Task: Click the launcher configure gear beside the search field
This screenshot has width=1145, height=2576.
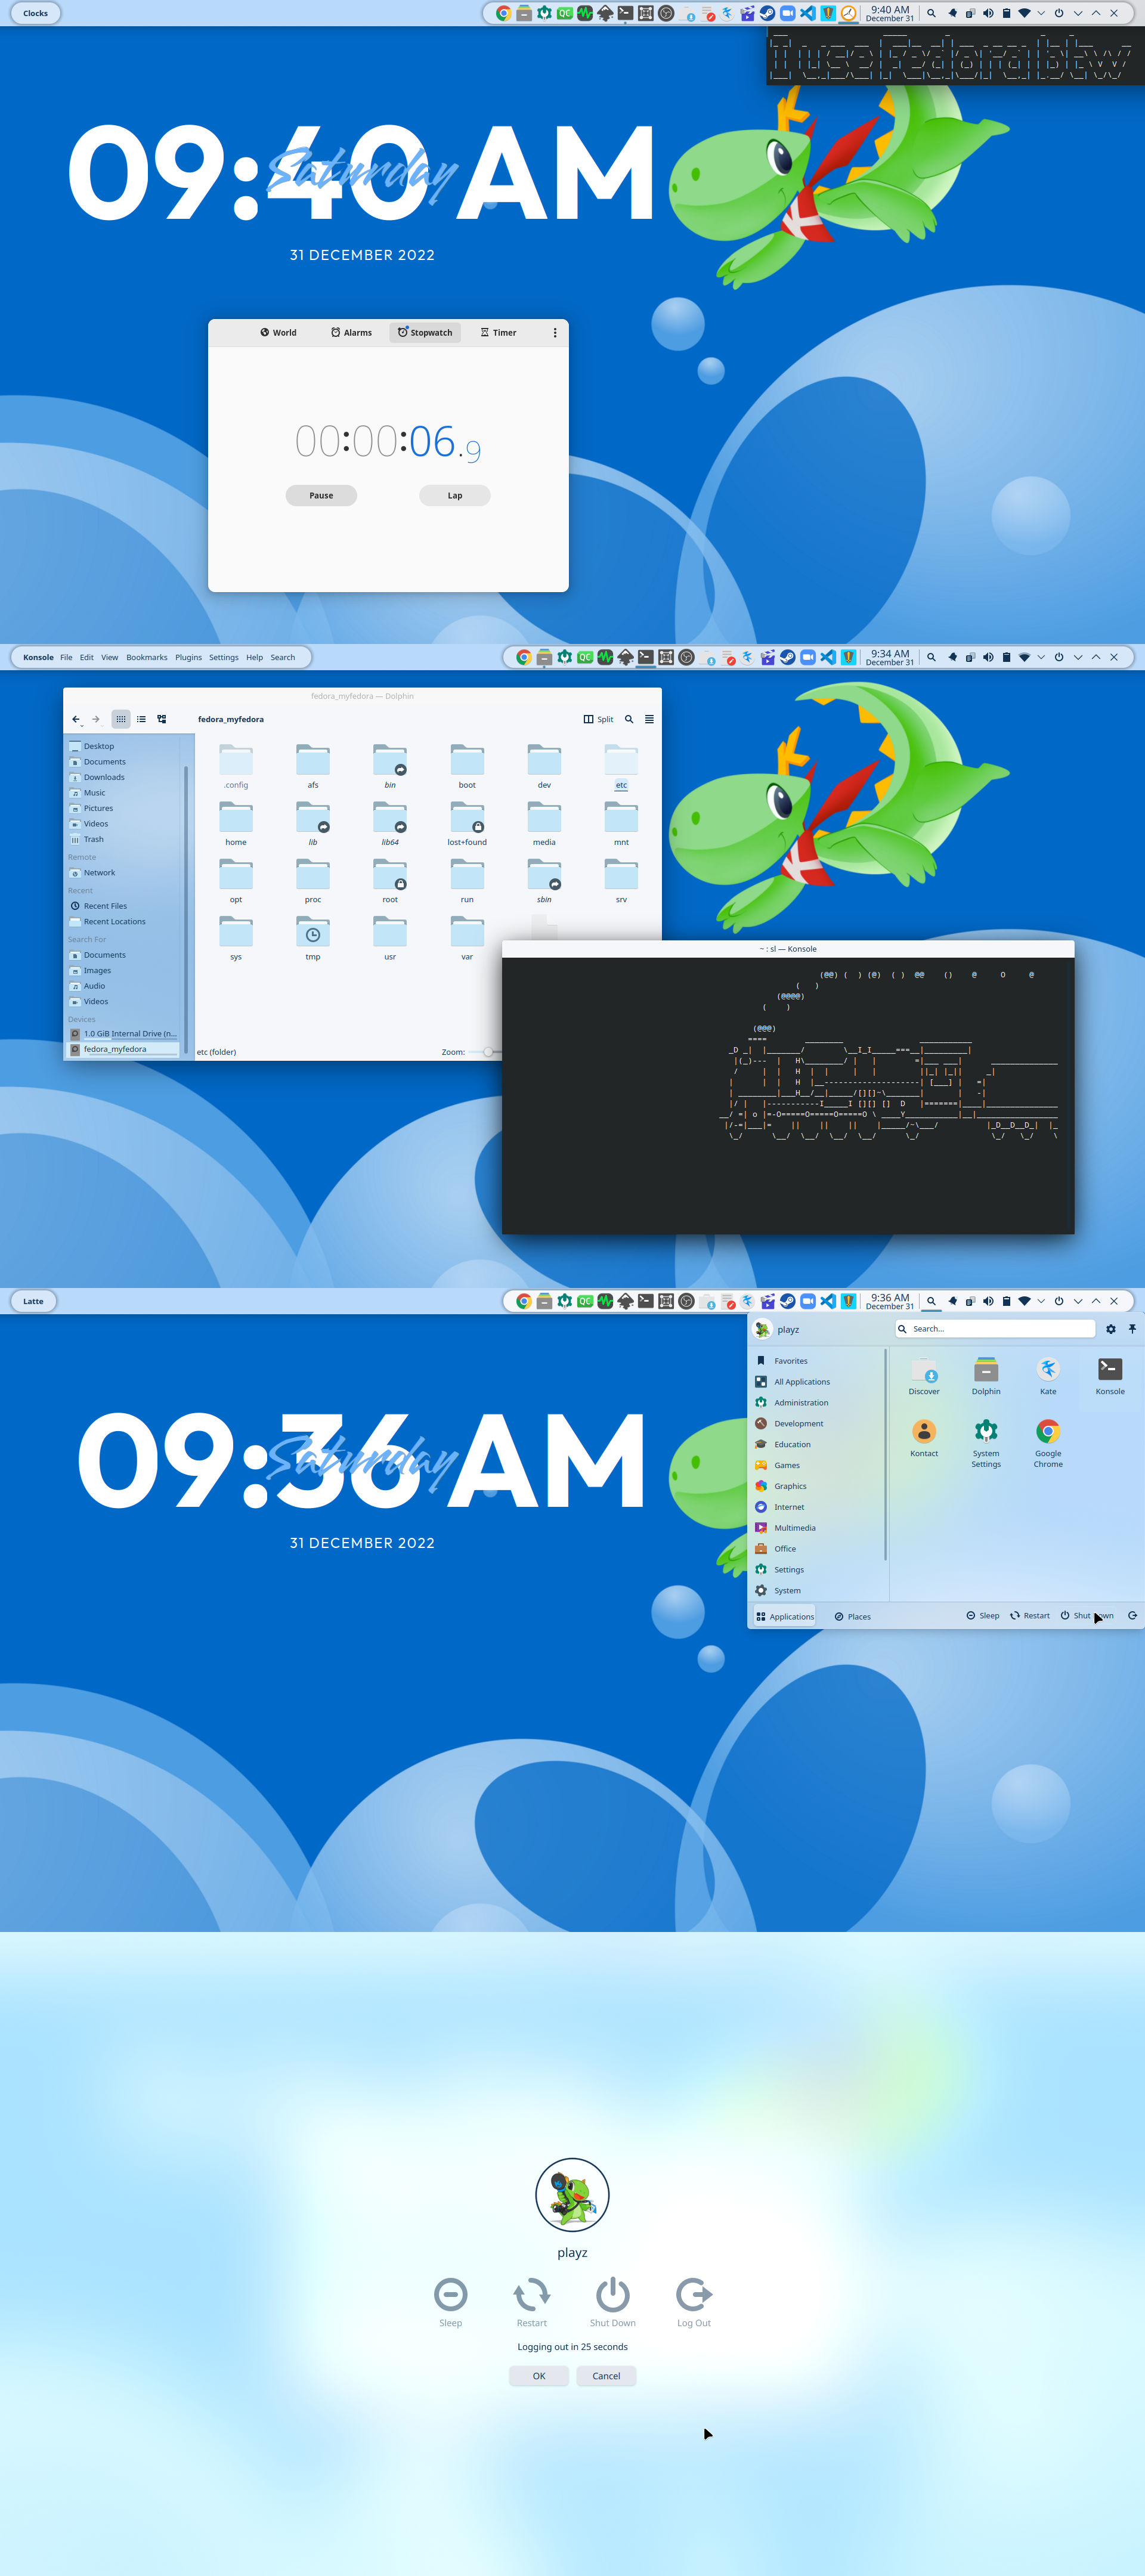Action: pyautogui.click(x=1110, y=1329)
